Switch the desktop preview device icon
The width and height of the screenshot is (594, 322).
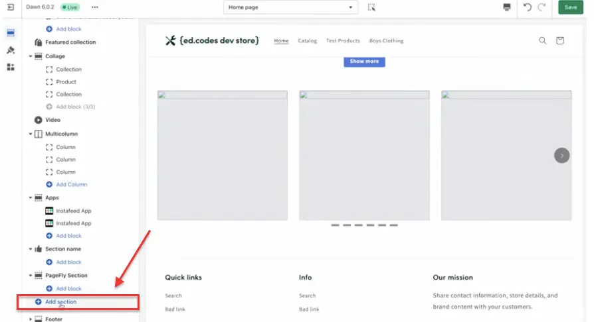[x=506, y=7]
